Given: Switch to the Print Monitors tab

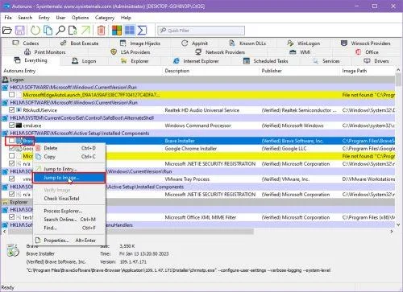Looking at the screenshot, I should (44, 52).
